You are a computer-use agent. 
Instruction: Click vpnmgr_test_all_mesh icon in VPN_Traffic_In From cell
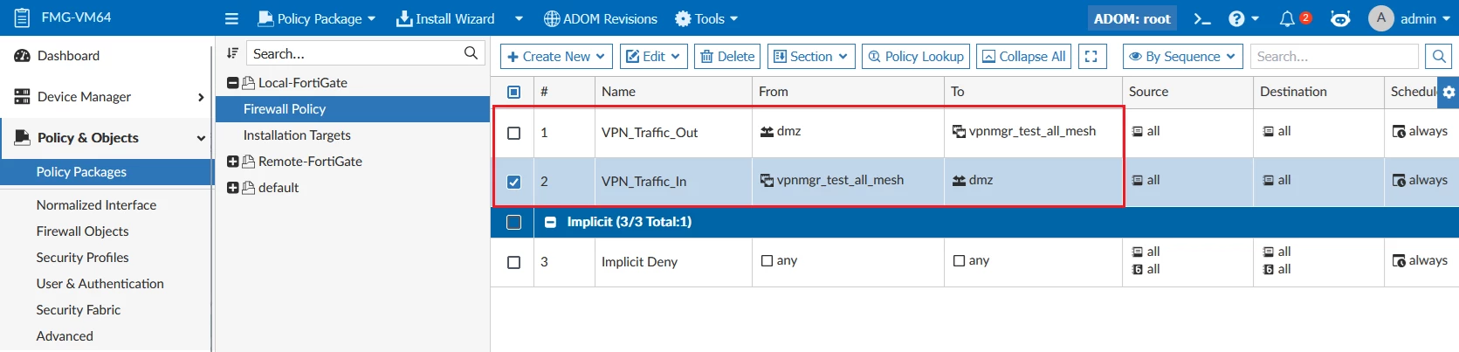(767, 180)
